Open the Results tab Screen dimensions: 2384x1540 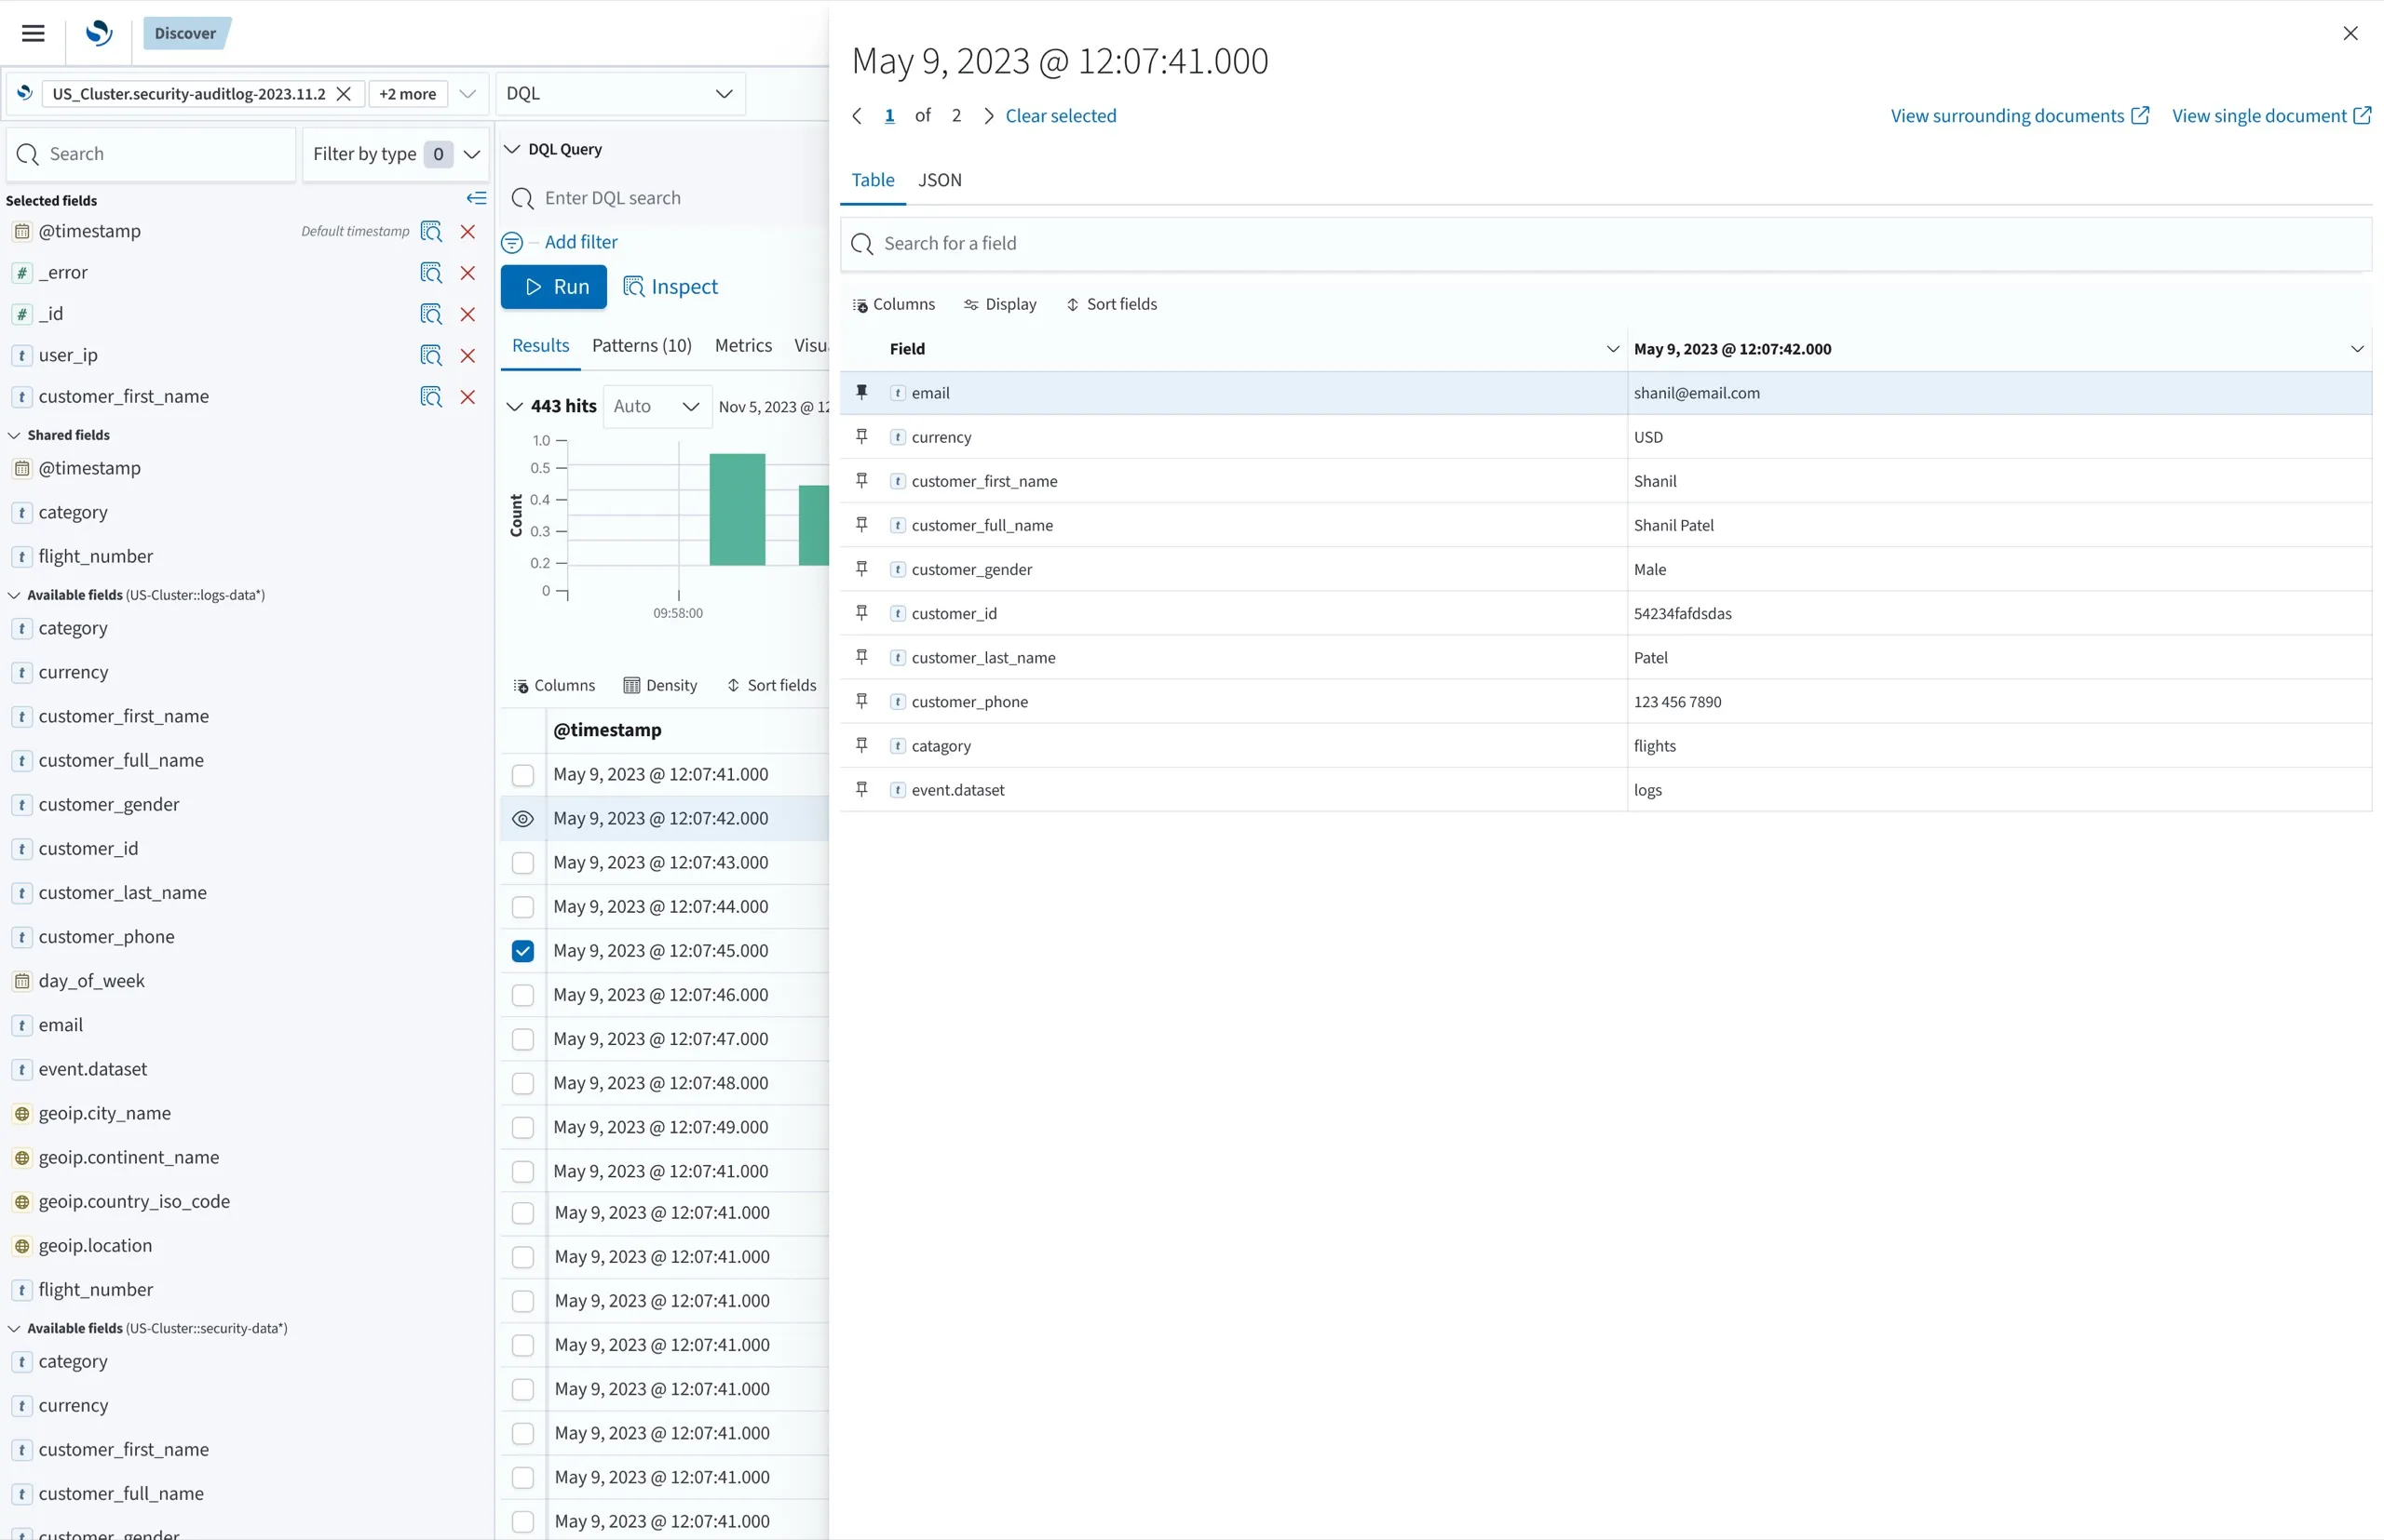[x=540, y=345]
